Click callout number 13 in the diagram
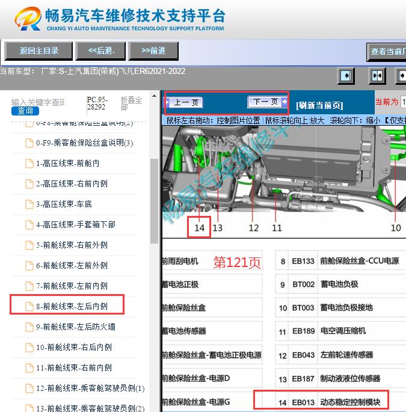 (217, 228)
